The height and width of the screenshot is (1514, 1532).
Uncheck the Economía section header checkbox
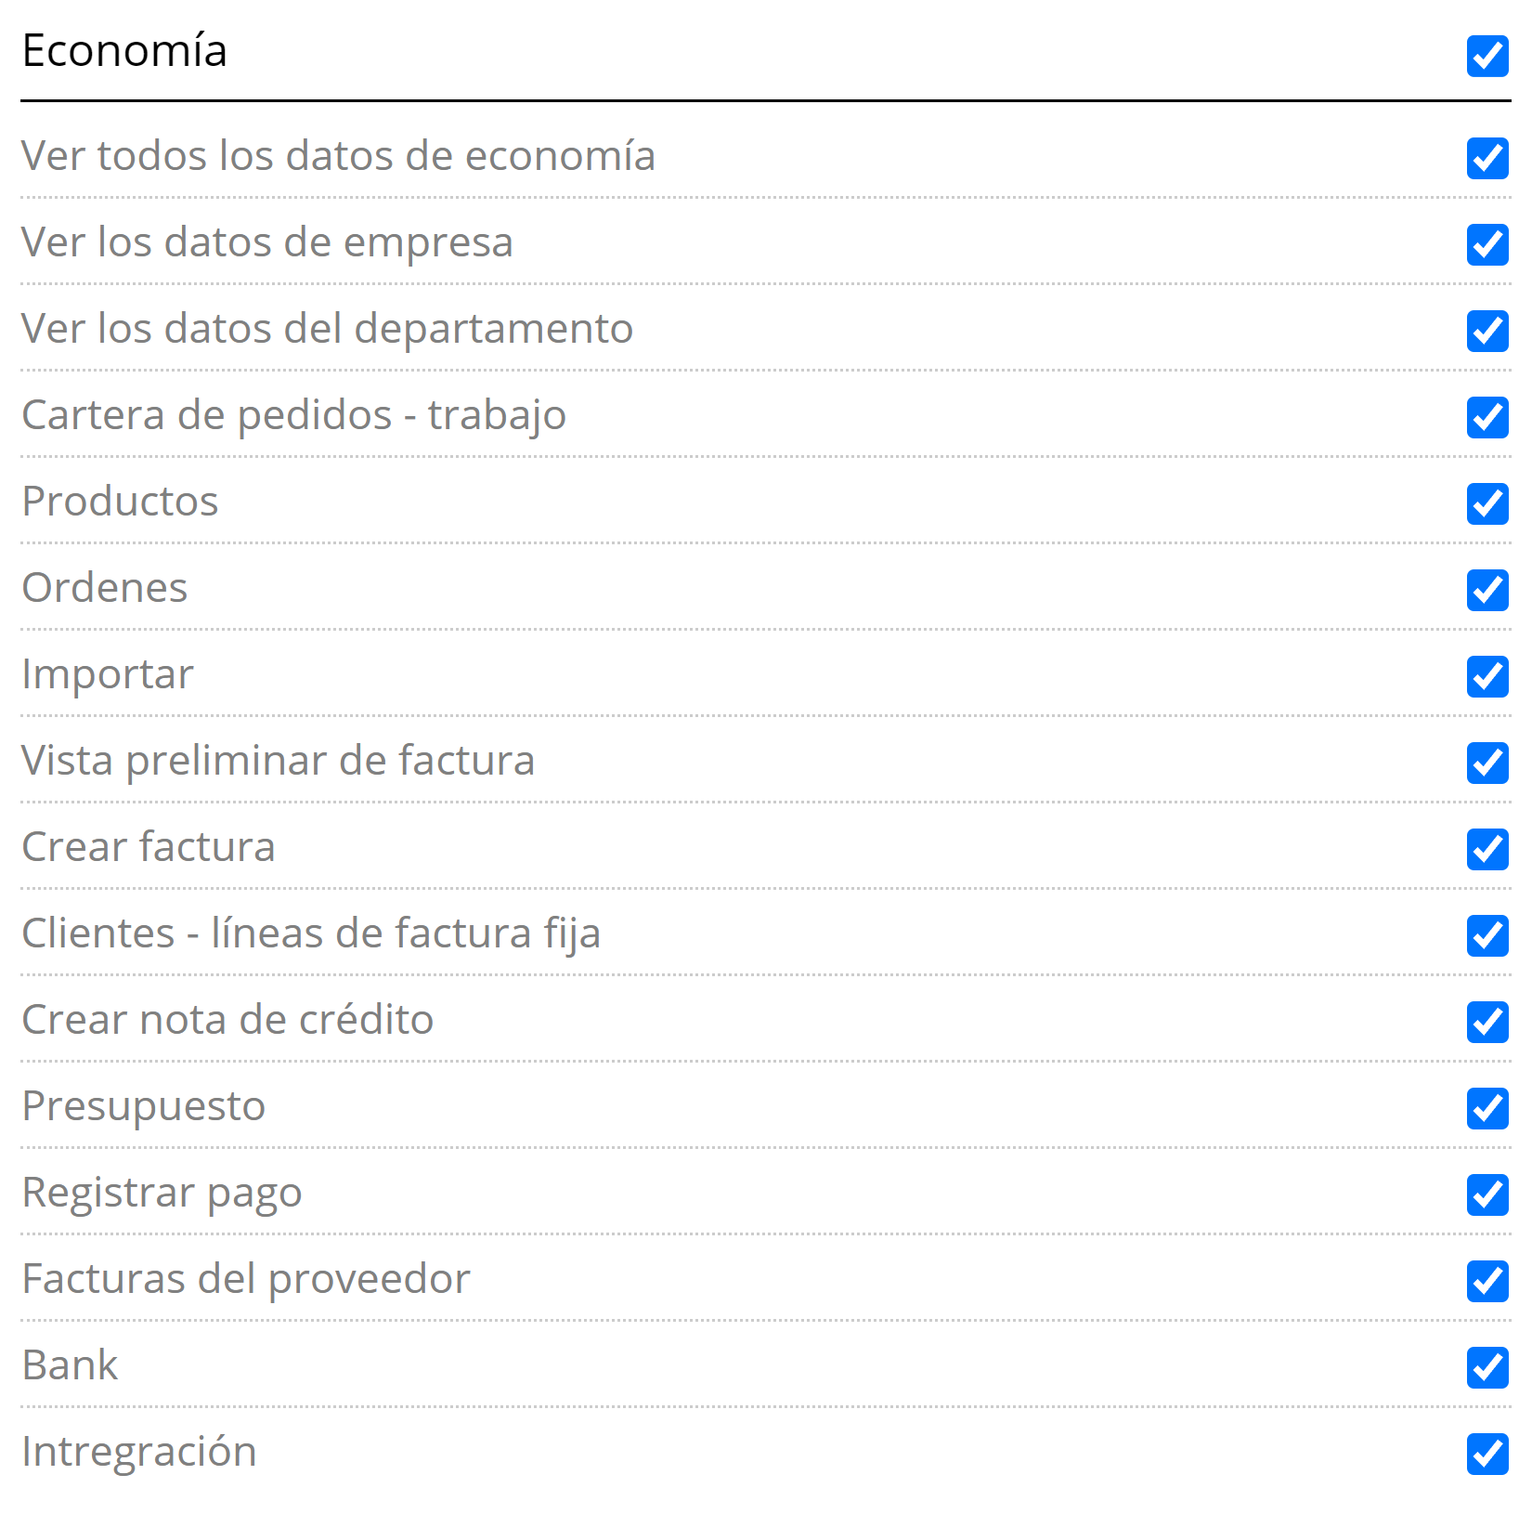click(x=1487, y=56)
